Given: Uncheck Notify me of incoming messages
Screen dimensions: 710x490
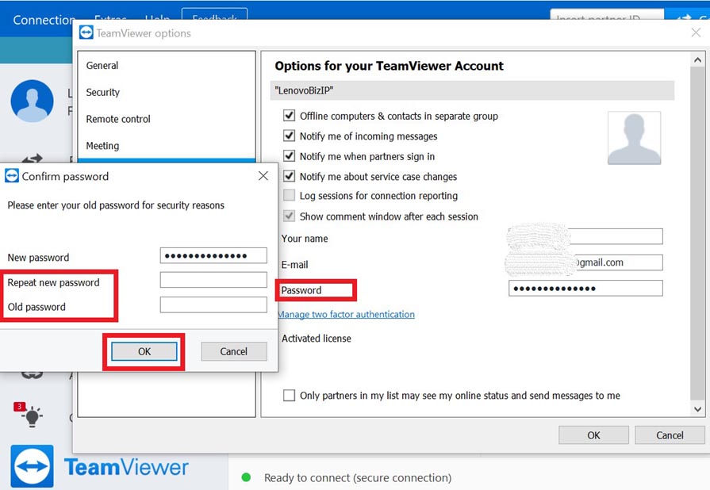Looking at the screenshot, I should pos(289,136).
